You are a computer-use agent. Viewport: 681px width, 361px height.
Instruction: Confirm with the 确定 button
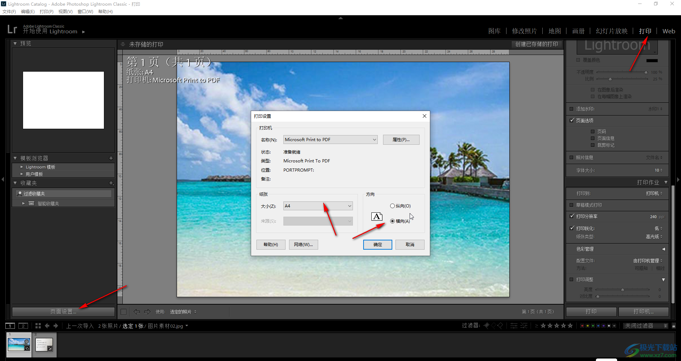point(377,244)
